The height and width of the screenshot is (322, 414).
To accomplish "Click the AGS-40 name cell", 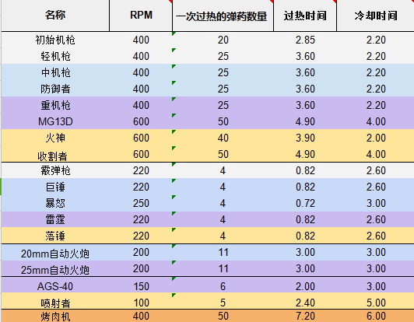I will [x=55, y=285].
